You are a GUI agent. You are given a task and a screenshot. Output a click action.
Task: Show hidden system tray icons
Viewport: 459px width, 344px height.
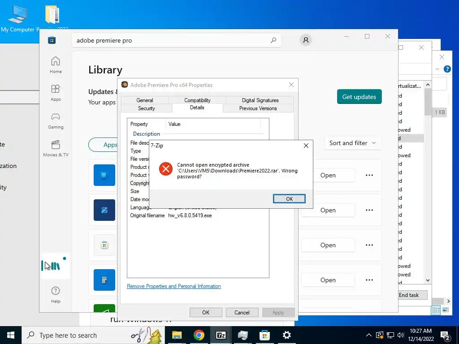pos(369,335)
